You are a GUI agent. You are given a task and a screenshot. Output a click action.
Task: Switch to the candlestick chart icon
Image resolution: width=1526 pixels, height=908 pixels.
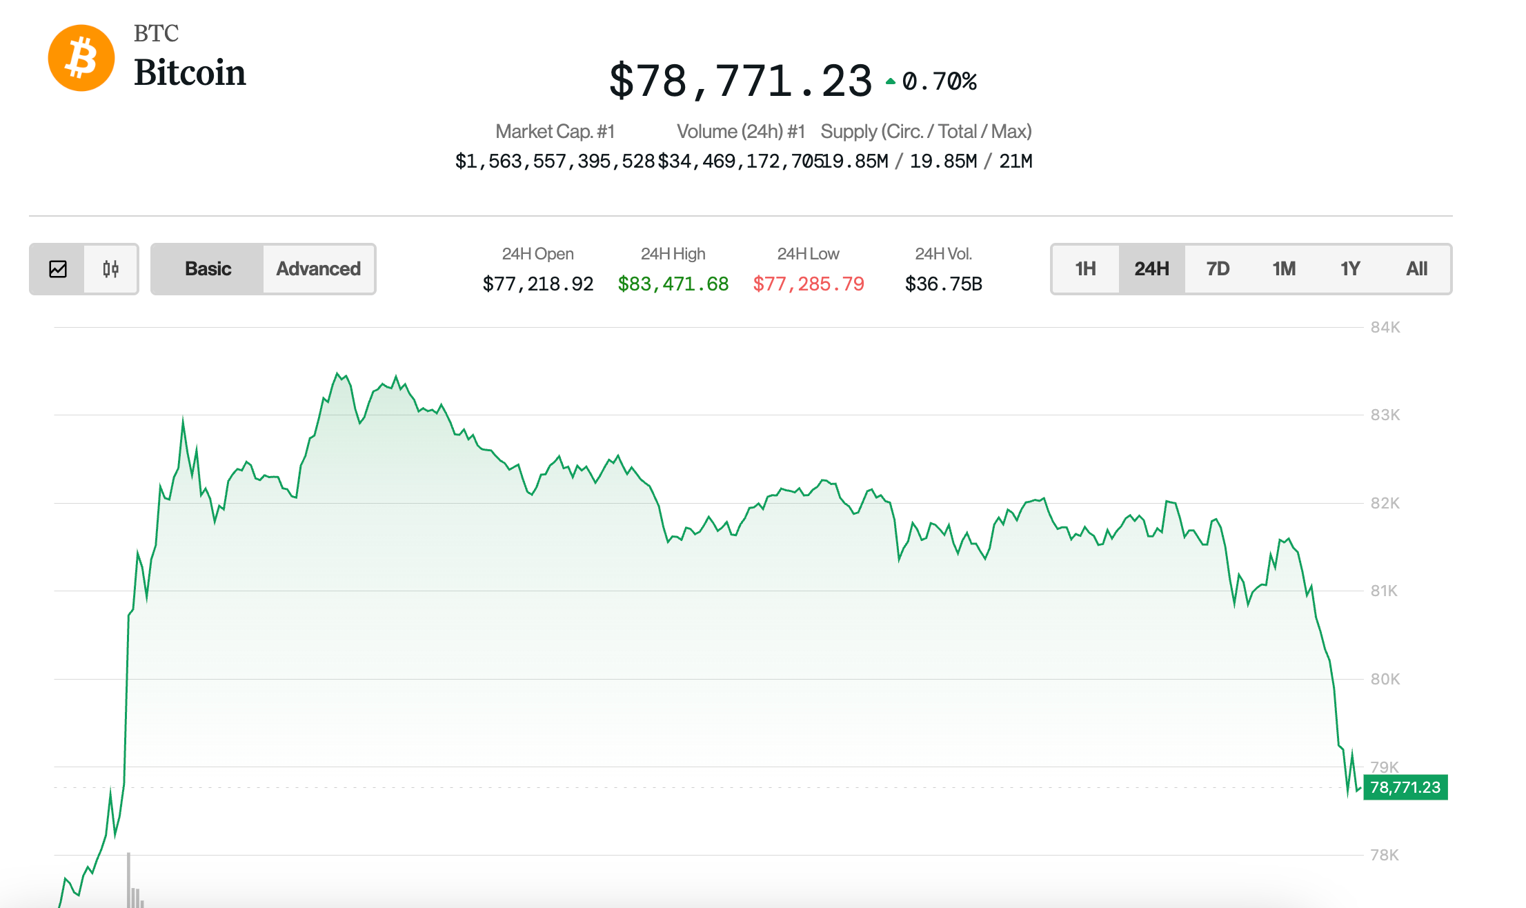[111, 269]
